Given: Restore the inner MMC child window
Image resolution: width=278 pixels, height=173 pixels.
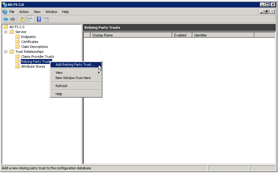Looking at the screenshot, I should (x=267, y=12).
